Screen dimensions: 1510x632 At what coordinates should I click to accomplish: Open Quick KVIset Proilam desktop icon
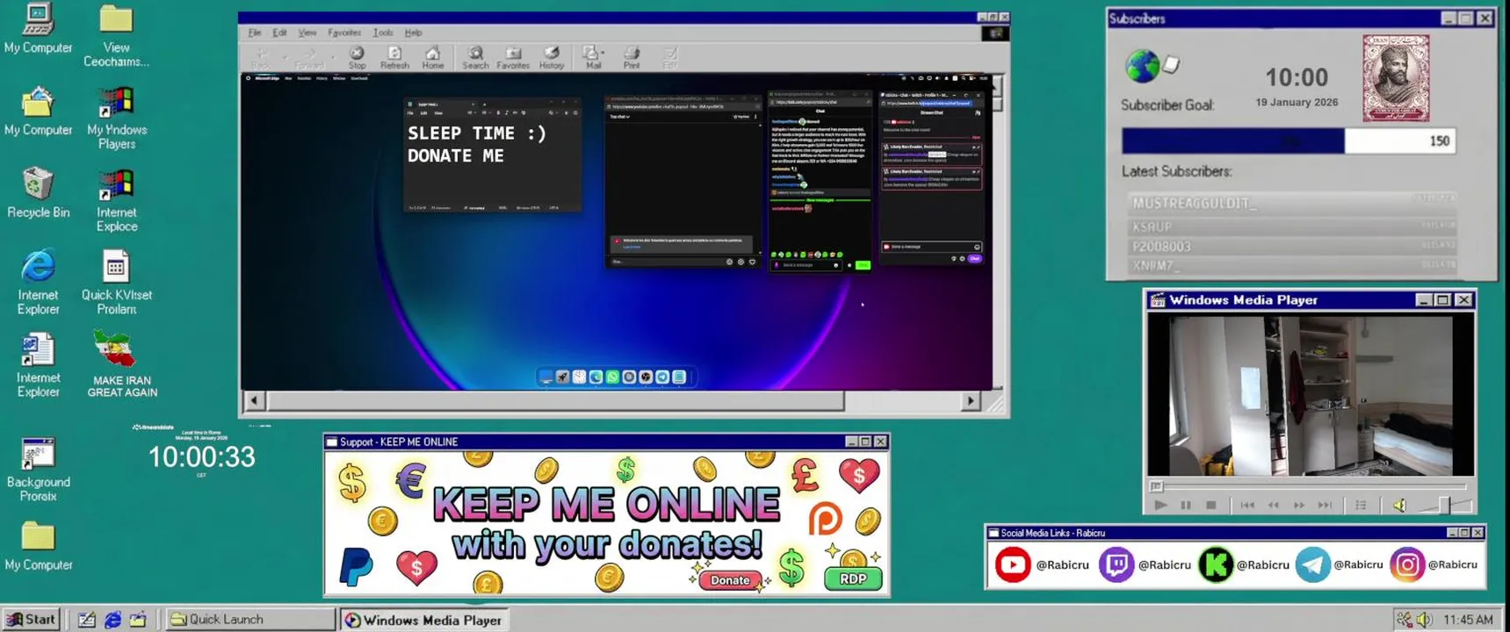(x=116, y=283)
